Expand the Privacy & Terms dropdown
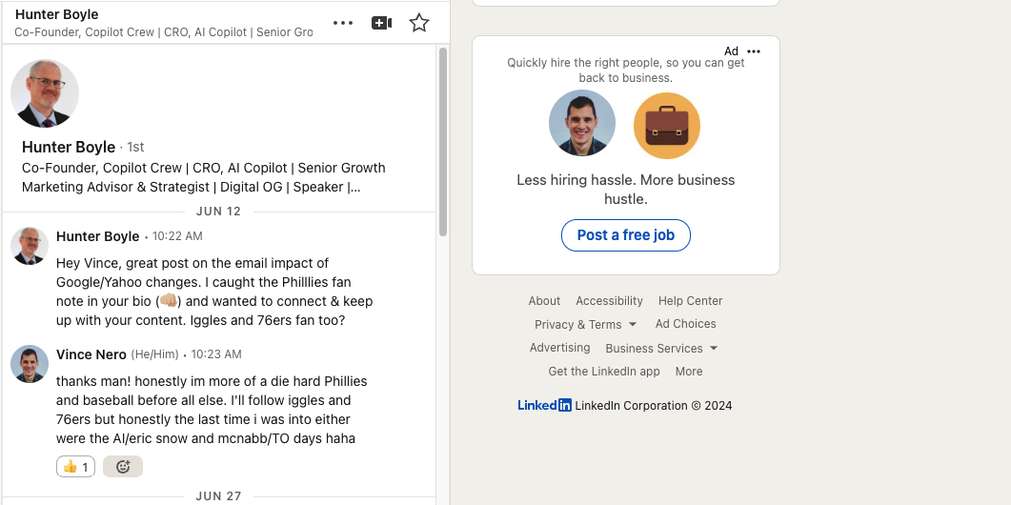The image size is (1011, 505). 586,325
